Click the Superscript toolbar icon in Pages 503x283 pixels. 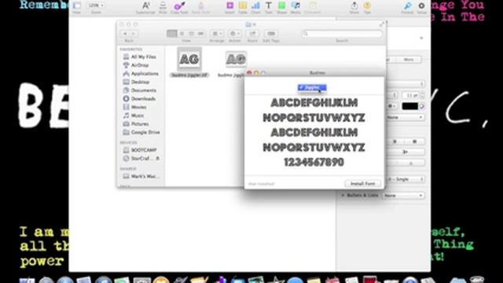(x=145, y=6)
